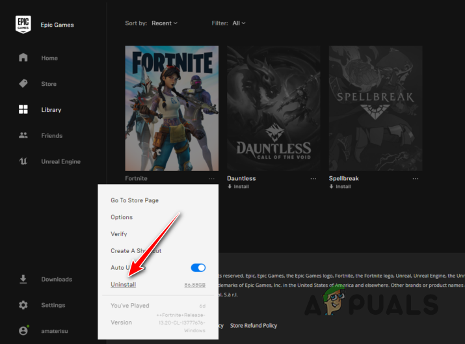Click the Fortnite release version string
Viewport: 465px width, 344px height.
tap(181, 323)
